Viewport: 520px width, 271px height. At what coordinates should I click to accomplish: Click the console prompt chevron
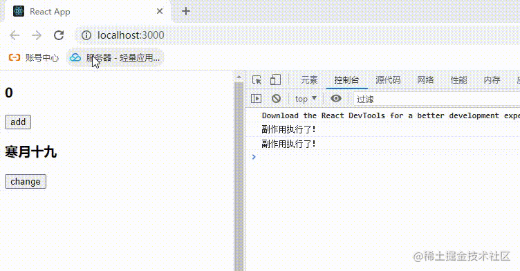254,157
